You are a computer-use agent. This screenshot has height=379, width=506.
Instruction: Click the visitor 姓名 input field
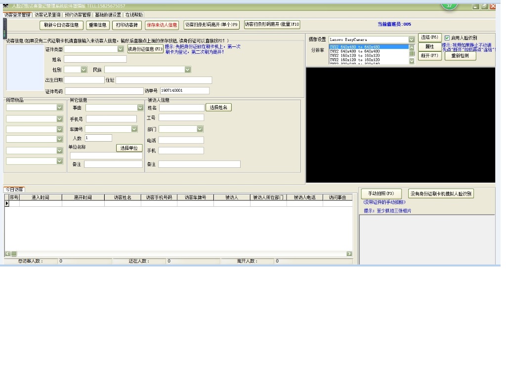95,59
